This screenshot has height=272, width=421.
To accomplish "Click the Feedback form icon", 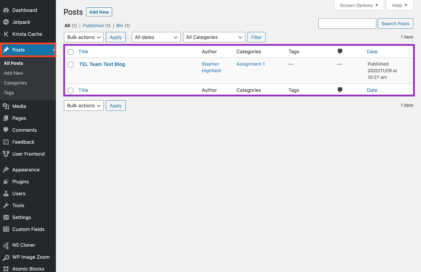I will (x=6, y=142).
